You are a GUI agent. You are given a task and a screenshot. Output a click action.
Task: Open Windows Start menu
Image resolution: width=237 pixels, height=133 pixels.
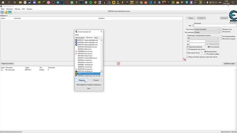click(3, 3)
